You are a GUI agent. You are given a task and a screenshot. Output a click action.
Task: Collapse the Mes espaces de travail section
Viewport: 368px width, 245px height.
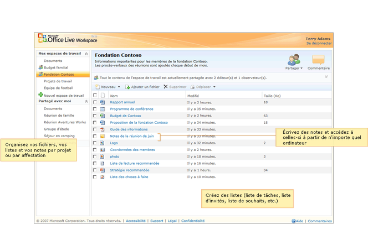[x=85, y=54]
